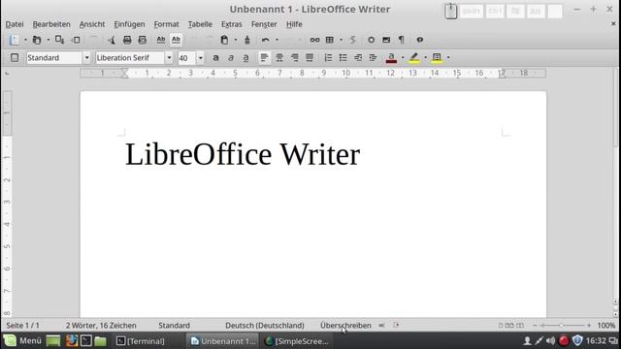
Task: Click the Standard paragraph style field
Action: click(54, 58)
